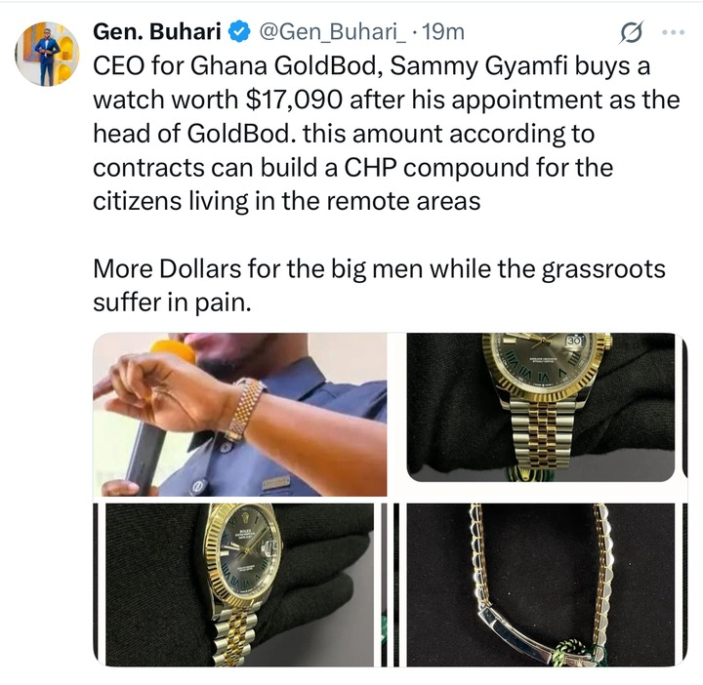Click the blue verified badge

click(240, 32)
